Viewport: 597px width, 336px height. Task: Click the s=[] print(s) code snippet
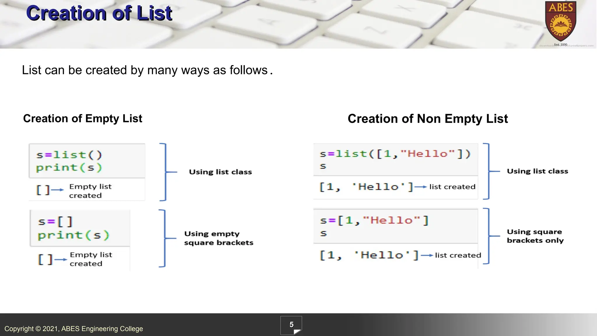(x=80, y=228)
